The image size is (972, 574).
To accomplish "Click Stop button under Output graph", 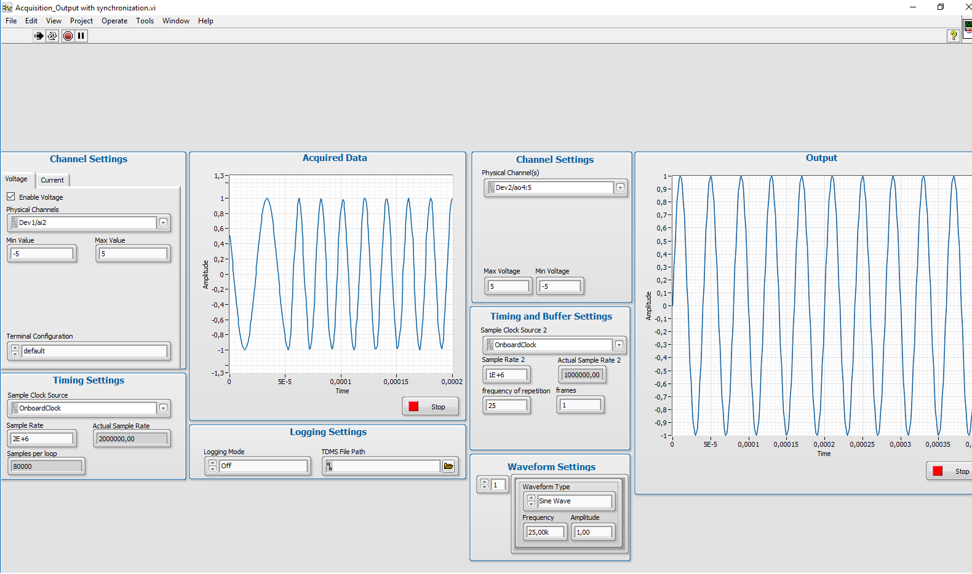I will pyautogui.click(x=950, y=471).
